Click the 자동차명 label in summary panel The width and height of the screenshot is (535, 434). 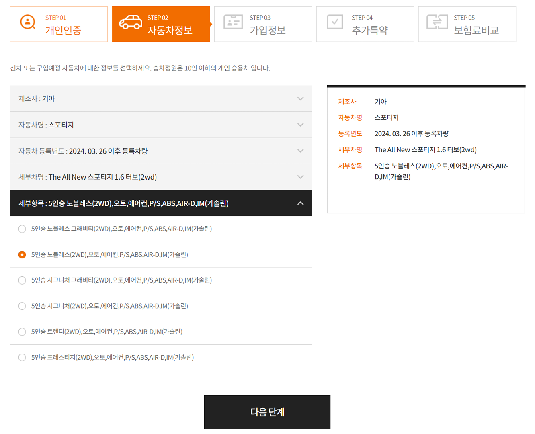(x=350, y=117)
